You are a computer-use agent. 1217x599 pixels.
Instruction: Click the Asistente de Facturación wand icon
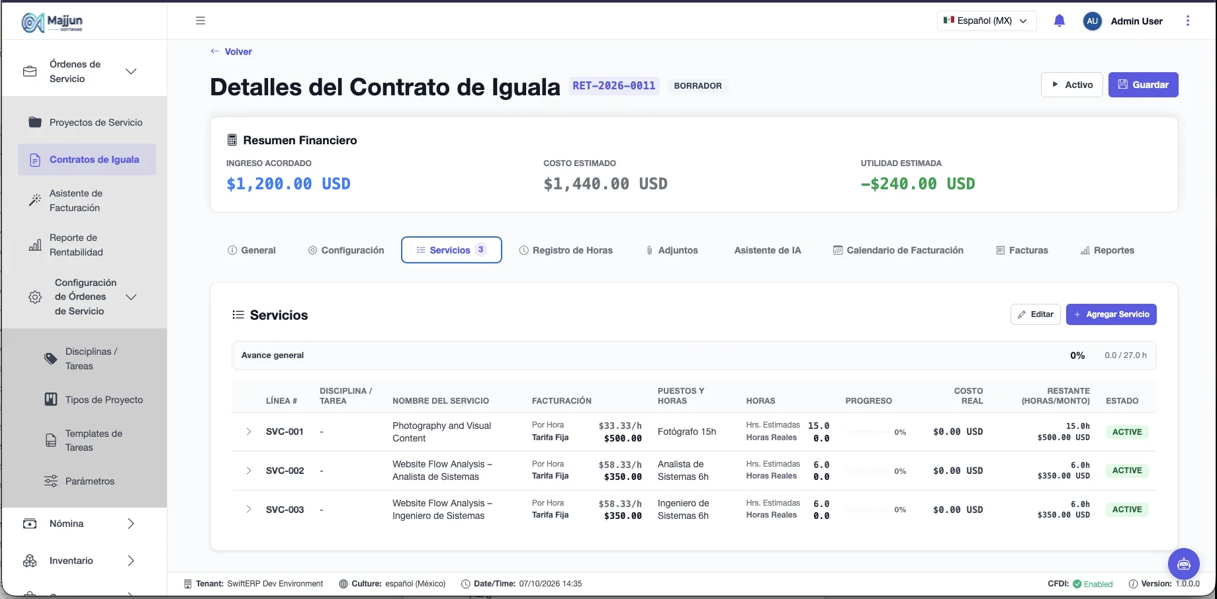point(35,200)
